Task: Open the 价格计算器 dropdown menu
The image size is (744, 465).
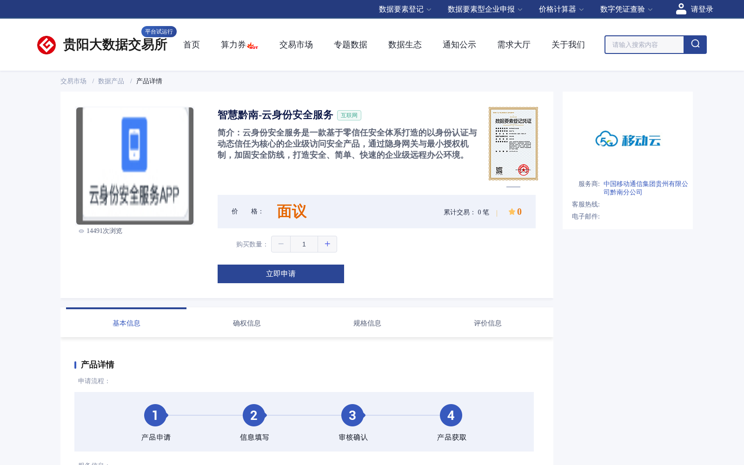Action: pyautogui.click(x=561, y=9)
